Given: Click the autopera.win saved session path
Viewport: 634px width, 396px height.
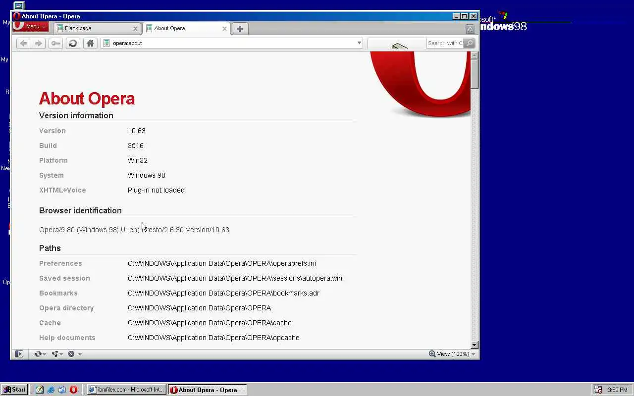Looking at the screenshot, I should pyautogui.click(x=235, y=278).
